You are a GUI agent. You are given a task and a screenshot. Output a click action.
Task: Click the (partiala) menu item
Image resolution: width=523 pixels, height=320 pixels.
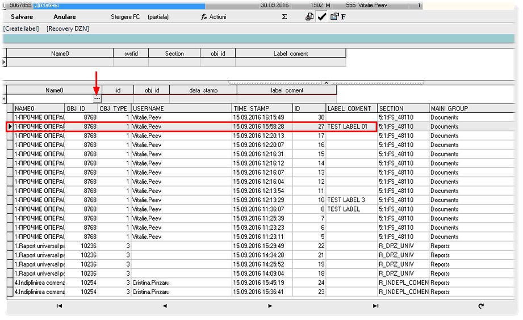158,16
